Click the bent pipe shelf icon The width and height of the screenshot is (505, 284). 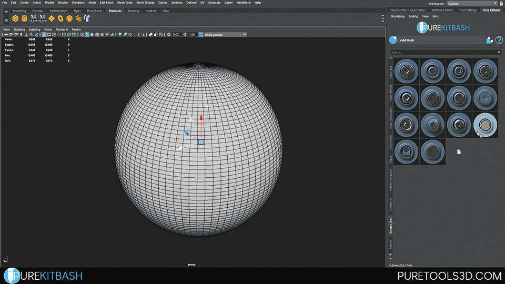point(87,18)
